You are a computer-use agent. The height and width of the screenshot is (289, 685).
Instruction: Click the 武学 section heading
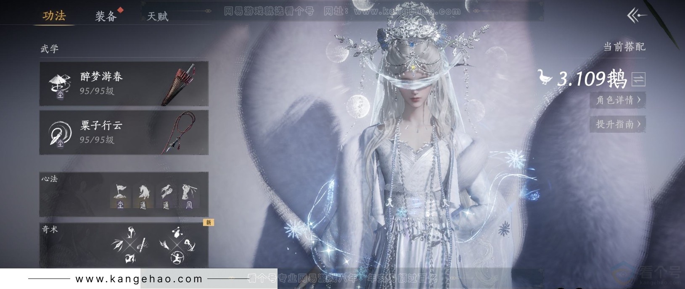tap(50, 49)
